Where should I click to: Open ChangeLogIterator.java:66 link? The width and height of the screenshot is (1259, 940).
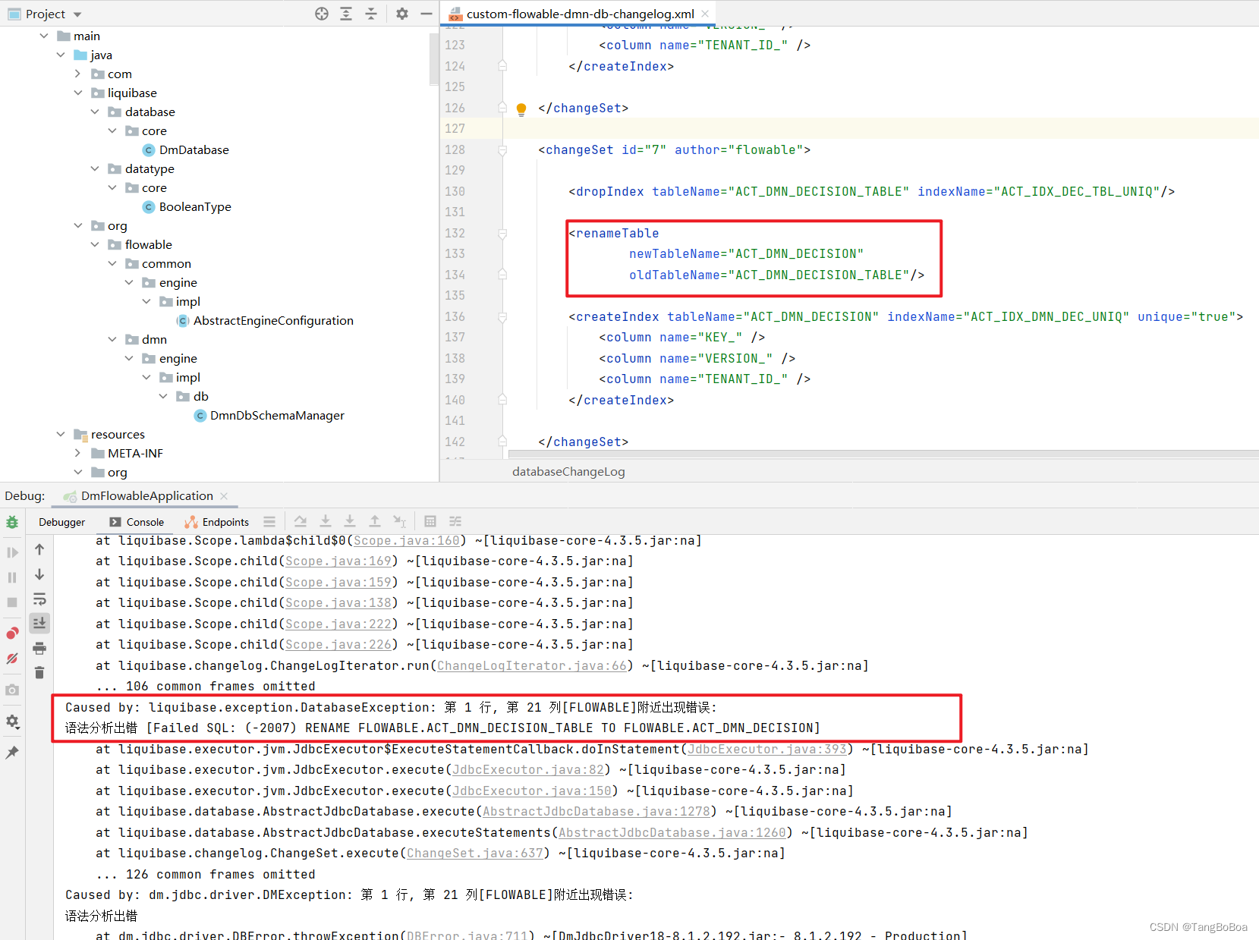(x=532, y=666)
